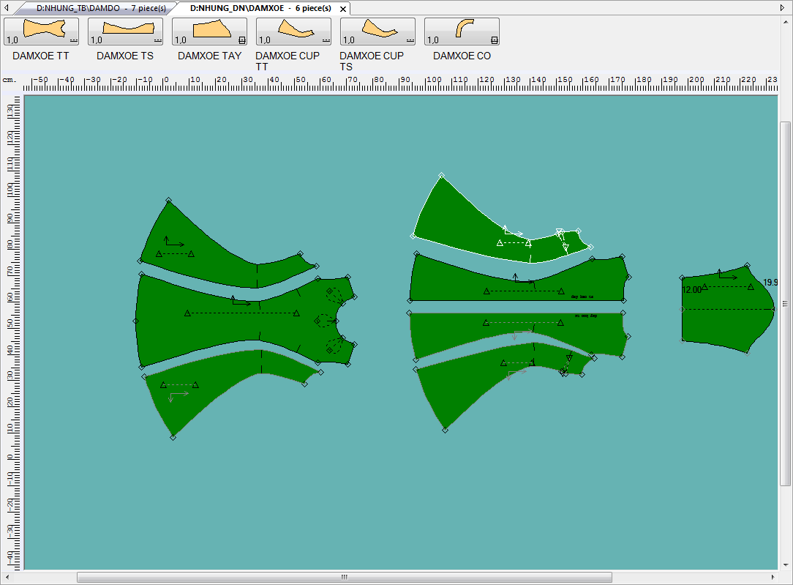This screenshot has height=585, width=793.
Task: Choose the DAMXOE CUP TT piece icon
Action: 293,31
